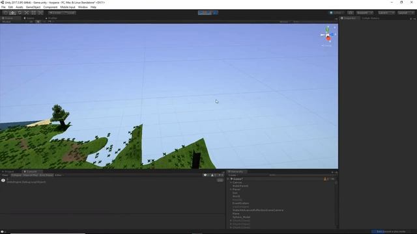417x234 pixels.
Task: Click the scene orientation gizmo
Action: coord(328,35)
